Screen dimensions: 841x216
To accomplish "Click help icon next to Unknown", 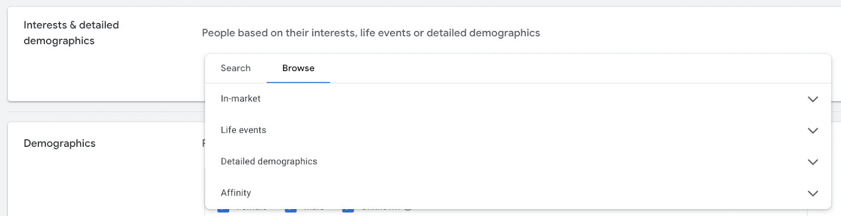I will (408, 211).
